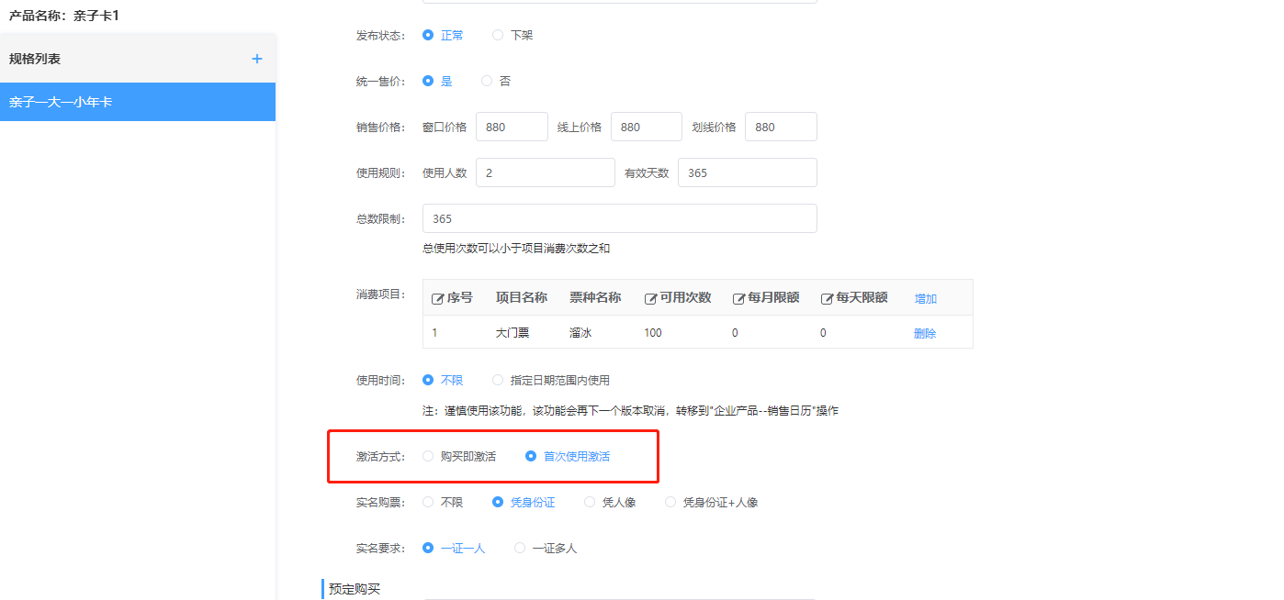Click edit icon beside 每天限额 header
The height and width of the screenshot is (600, 1284).
[x=827, y=298]
